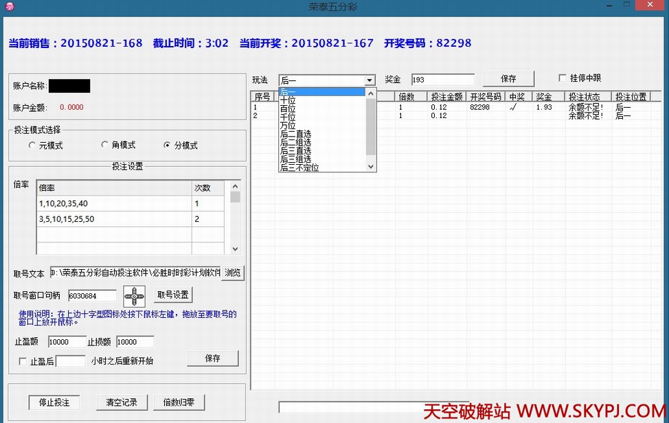Toggle the 止盈后 checkbox
This screenshot has height=423, width=669.
pos(23,361)
